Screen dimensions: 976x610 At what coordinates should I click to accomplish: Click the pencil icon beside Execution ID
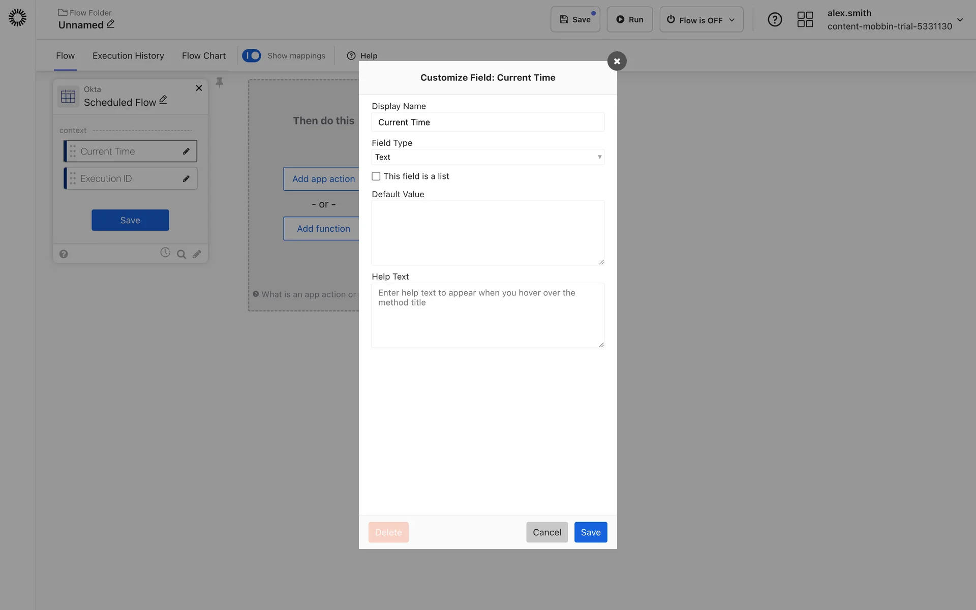pos(186,179)
